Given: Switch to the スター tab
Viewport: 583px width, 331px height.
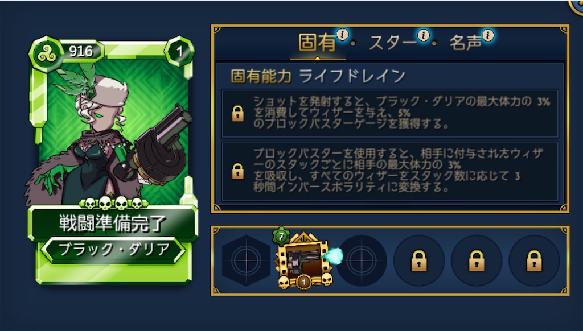Looking at the screenshot, I should coord(393,43).
